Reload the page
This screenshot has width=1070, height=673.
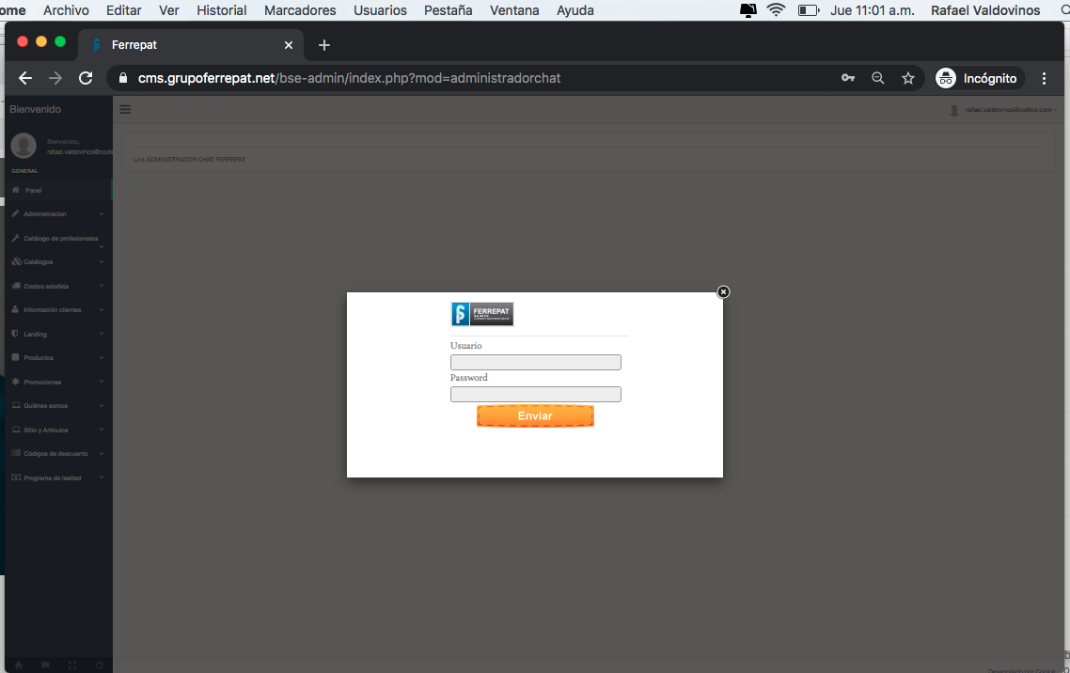click(x=86, y=78)
